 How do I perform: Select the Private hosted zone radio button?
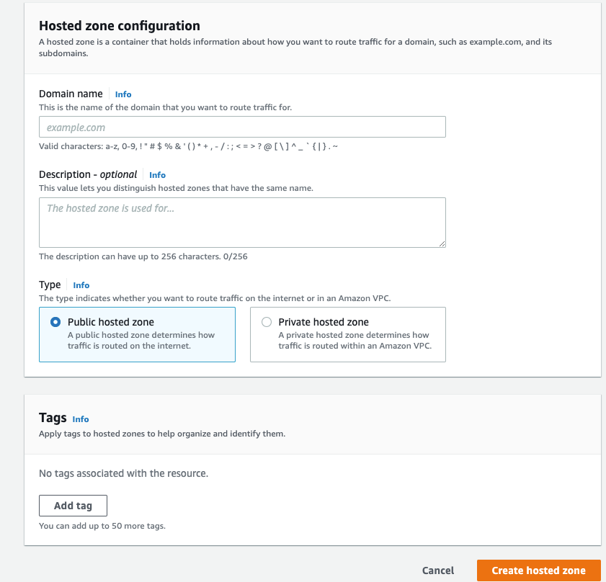267,322
